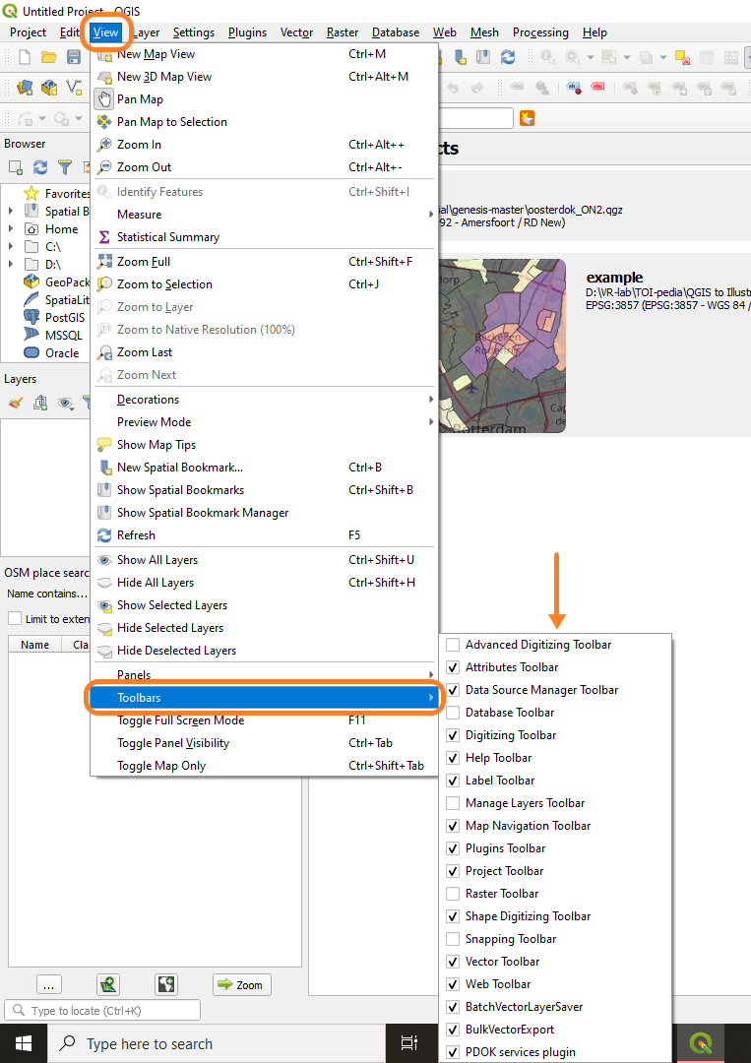Screen dimensions: 751x1063
Task: Uncheck Attributes Toolbar
Action: [x=453, y=667]
